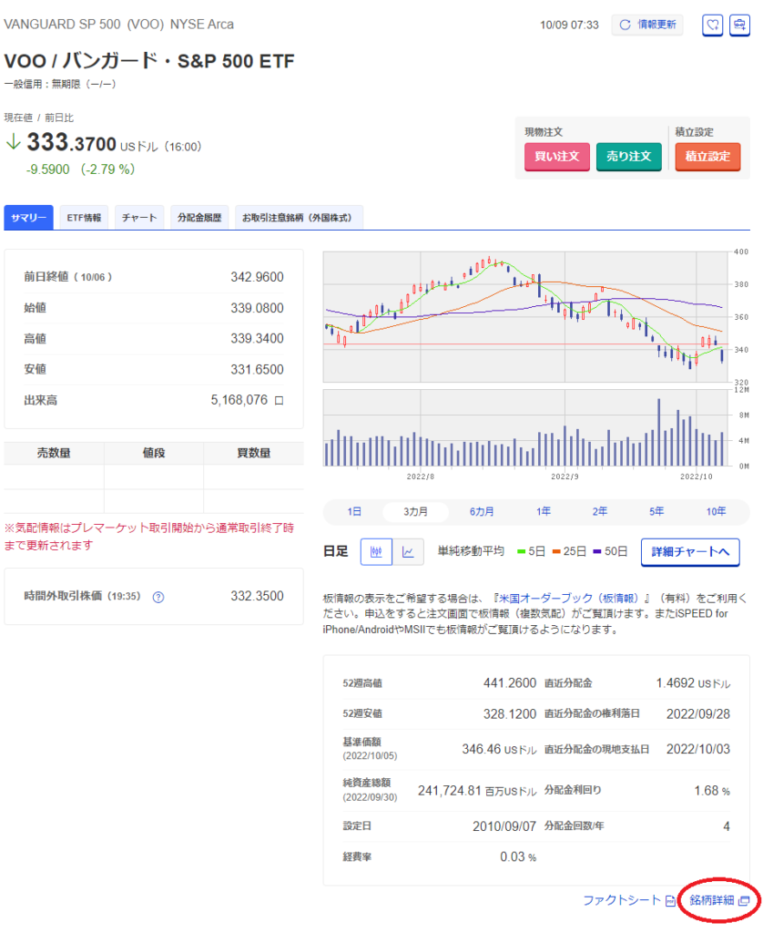The image size is (763, 933).
Task: Open the ETF情報 tab
Action: point(84,218)
